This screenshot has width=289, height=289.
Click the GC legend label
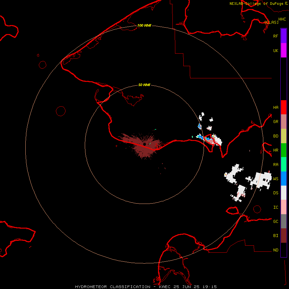(x=276, y=222)
